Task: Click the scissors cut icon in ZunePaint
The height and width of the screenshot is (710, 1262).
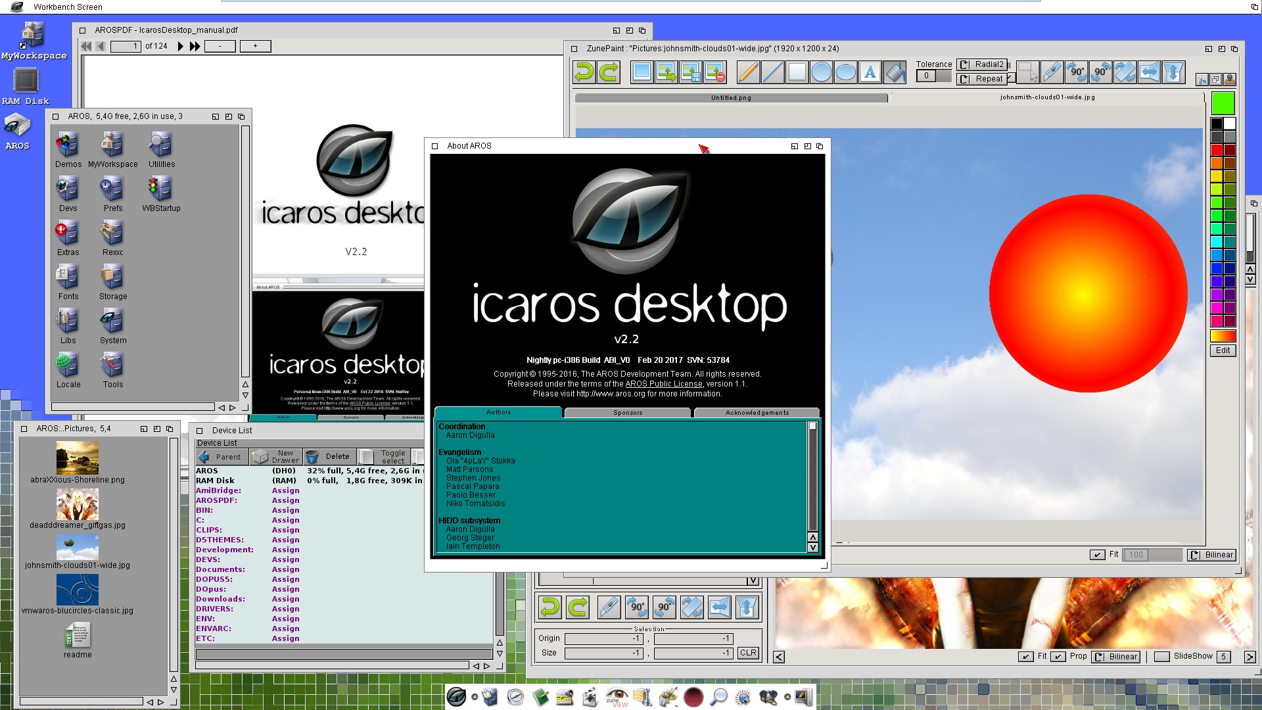Action: 1202,80
